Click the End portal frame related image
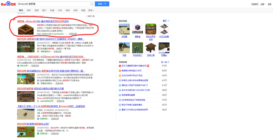The height and width of the screenshot is (139, 273). [x=138, y=48]
